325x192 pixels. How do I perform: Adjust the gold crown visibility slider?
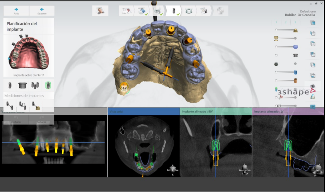287,30
